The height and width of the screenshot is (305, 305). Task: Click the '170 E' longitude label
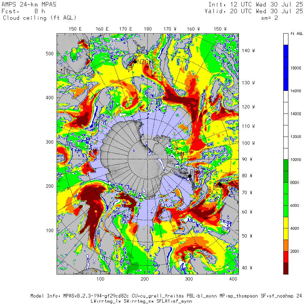pyautogui.click(x=125, y=29)
